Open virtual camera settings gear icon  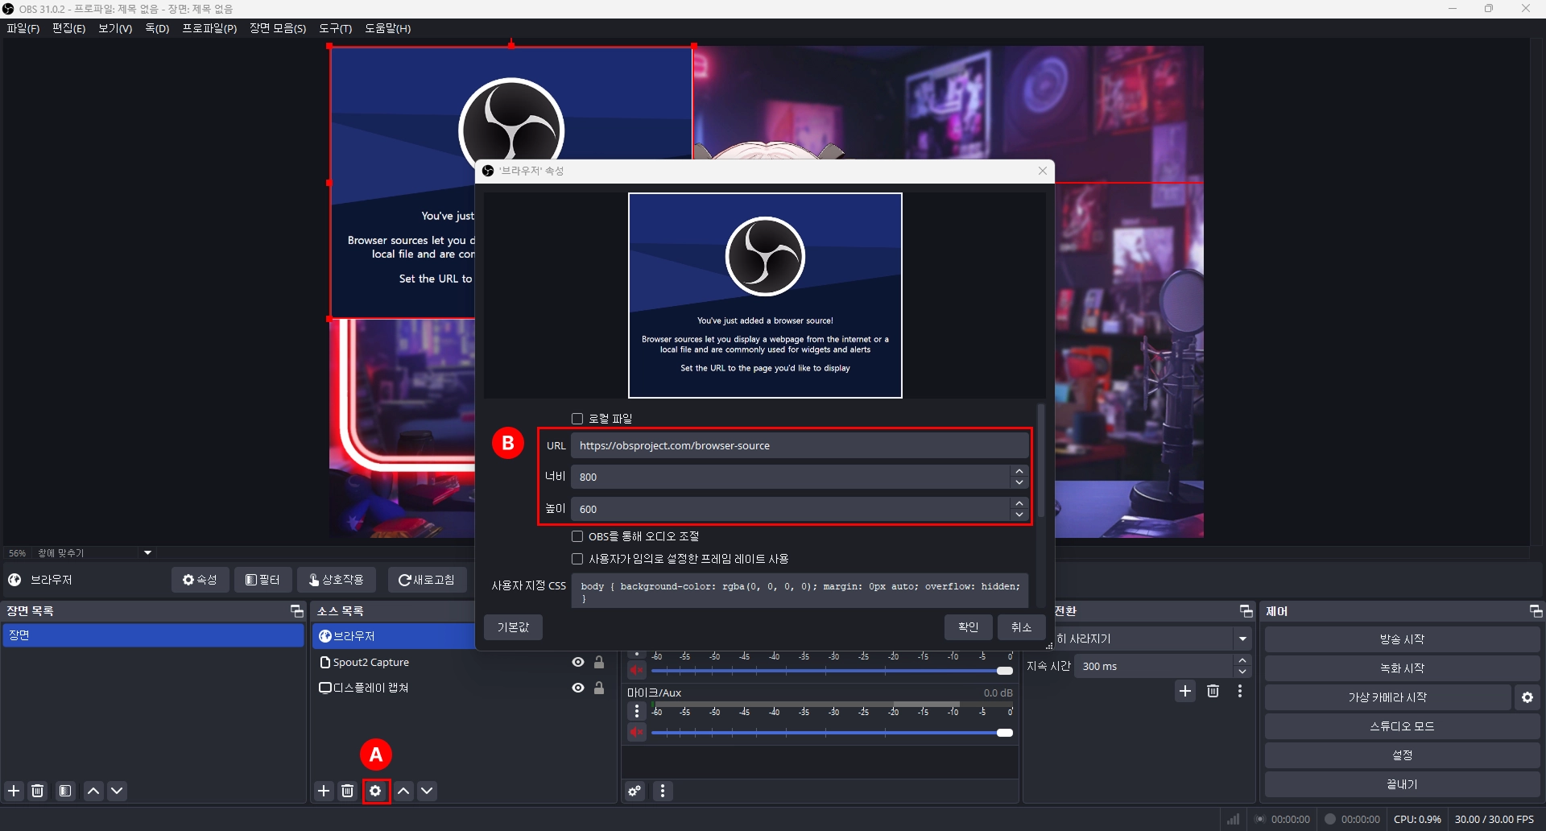(1527, 698)
